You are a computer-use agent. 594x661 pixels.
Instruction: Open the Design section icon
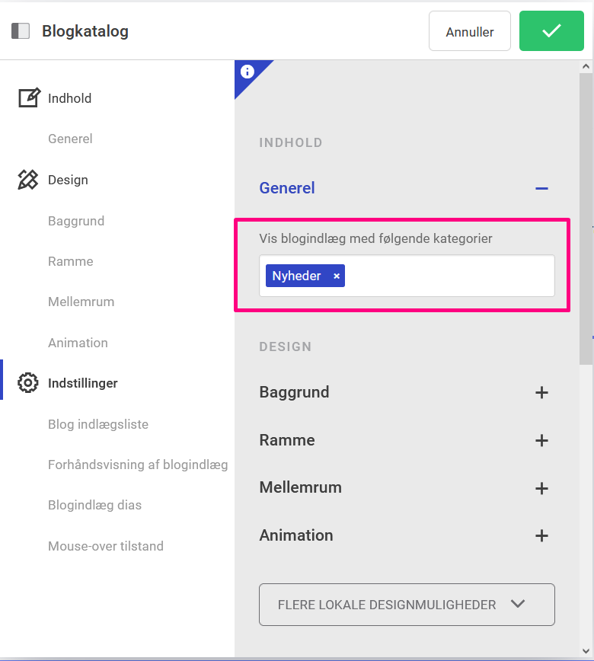point(28,180)
